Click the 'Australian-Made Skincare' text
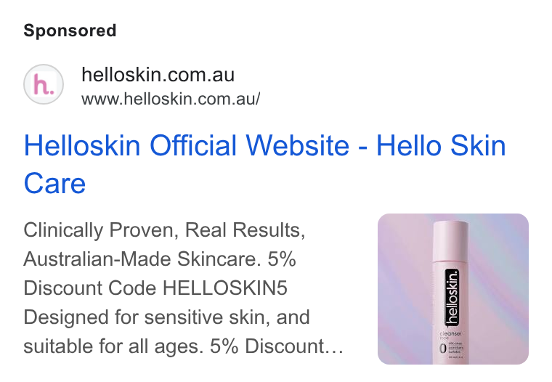The height and width of the screenshot is (382, 552). [x=139, y=259]
